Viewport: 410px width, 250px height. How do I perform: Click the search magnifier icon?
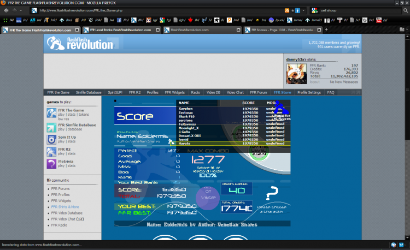(406, 10)
